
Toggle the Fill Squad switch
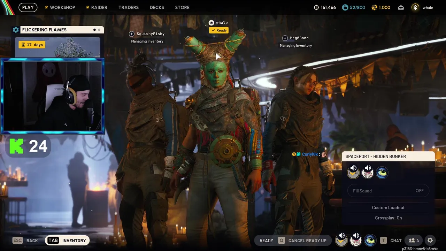388,191
